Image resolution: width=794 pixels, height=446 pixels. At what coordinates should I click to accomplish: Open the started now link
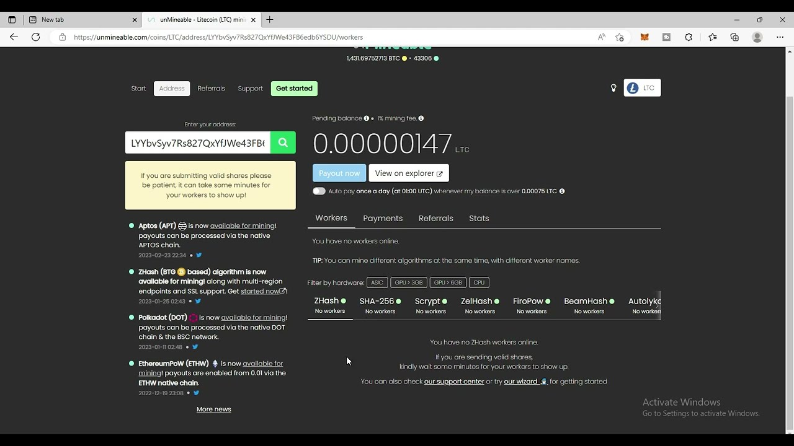(x=263, y=291)
